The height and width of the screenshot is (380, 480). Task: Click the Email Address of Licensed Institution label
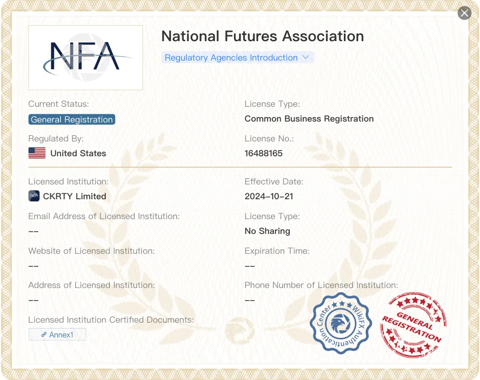(x=104, y=216)
